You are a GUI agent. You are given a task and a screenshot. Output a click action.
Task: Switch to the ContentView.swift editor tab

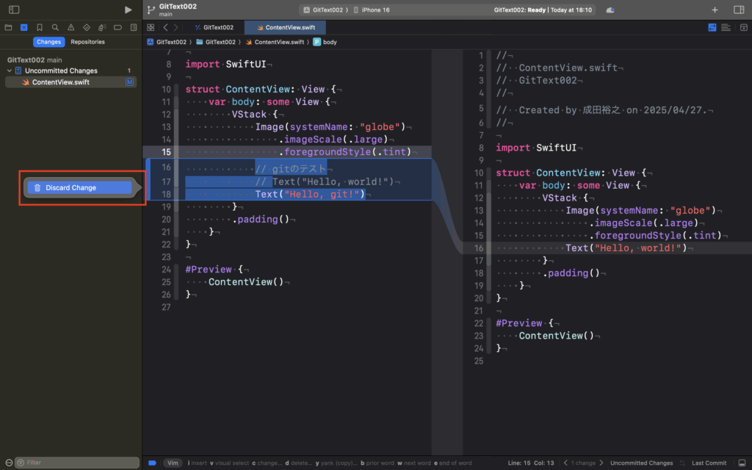click(x=286, y=27)
